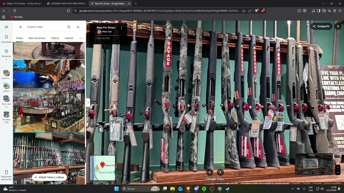Image resolution: width=344 pixels, height=193 pixels.
Task: Select the Videos photo tab
Action: tap(55, 38)
